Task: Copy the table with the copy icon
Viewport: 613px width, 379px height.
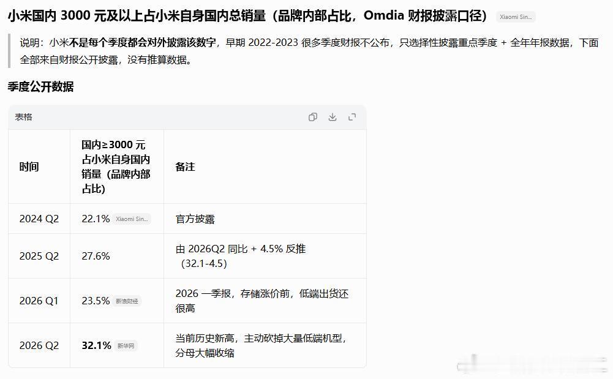Action: [x=313, y=117]
